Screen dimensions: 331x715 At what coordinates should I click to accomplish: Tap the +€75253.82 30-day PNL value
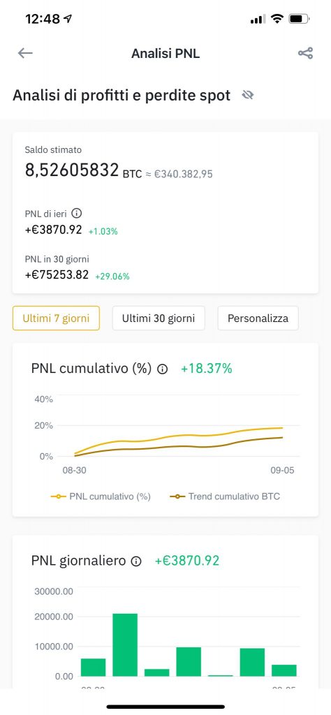coord(57,274)
